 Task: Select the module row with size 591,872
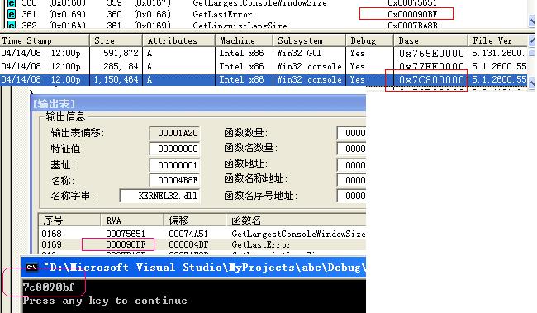(264, 54)
